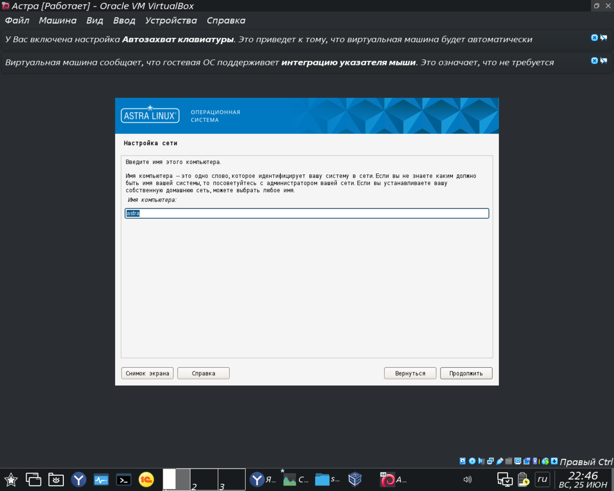614x491 pixels.
Task: Open the Вид menu
Action: [95, 20]
